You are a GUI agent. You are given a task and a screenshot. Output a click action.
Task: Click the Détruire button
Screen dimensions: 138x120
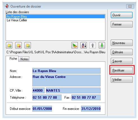coord(122,52)
